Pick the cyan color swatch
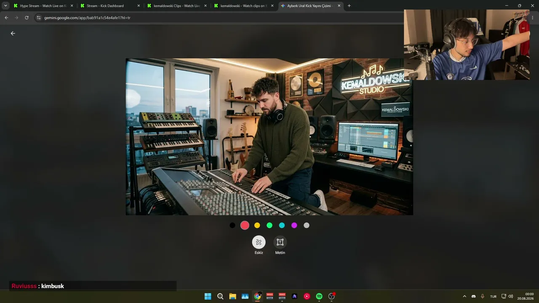Viewport: 539px width, 303px height. [282, 225]
